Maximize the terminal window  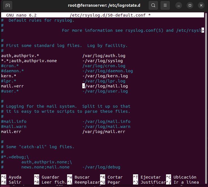click(190, 6)
